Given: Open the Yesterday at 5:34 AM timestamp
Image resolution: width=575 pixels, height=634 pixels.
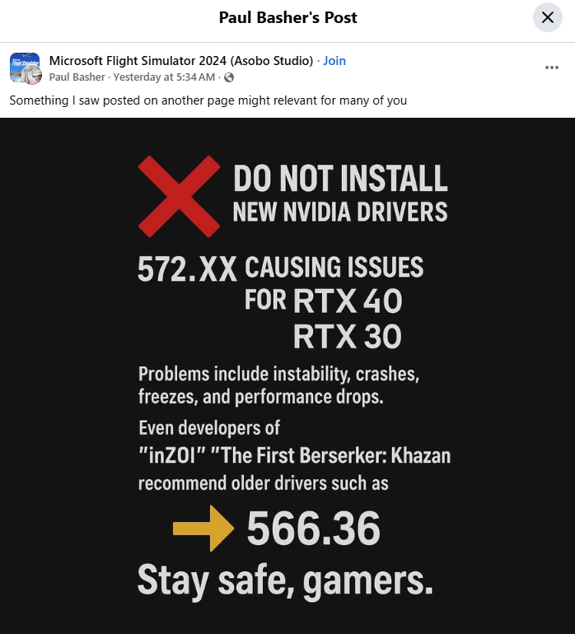Looking at the screenshot, I should pyautogui.click(x=164, y=77).
